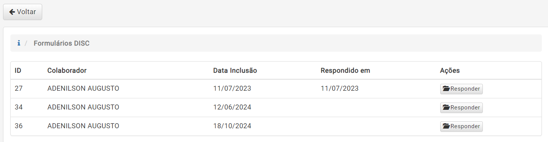Select ID 36 cell in table
This screenshot has width=548, height=142.
(18, 126)
